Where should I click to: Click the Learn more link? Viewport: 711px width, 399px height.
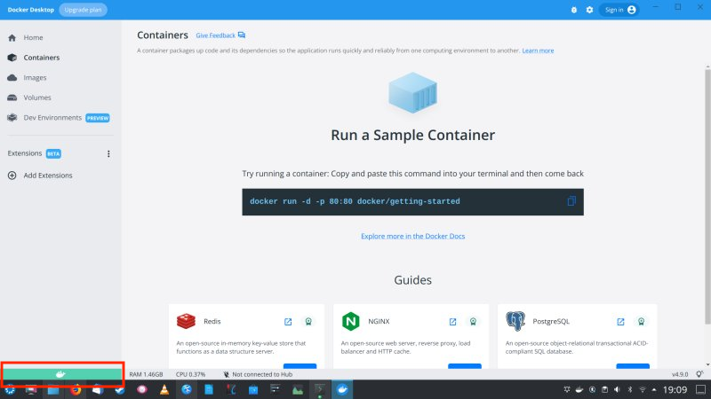coord(538,51)
